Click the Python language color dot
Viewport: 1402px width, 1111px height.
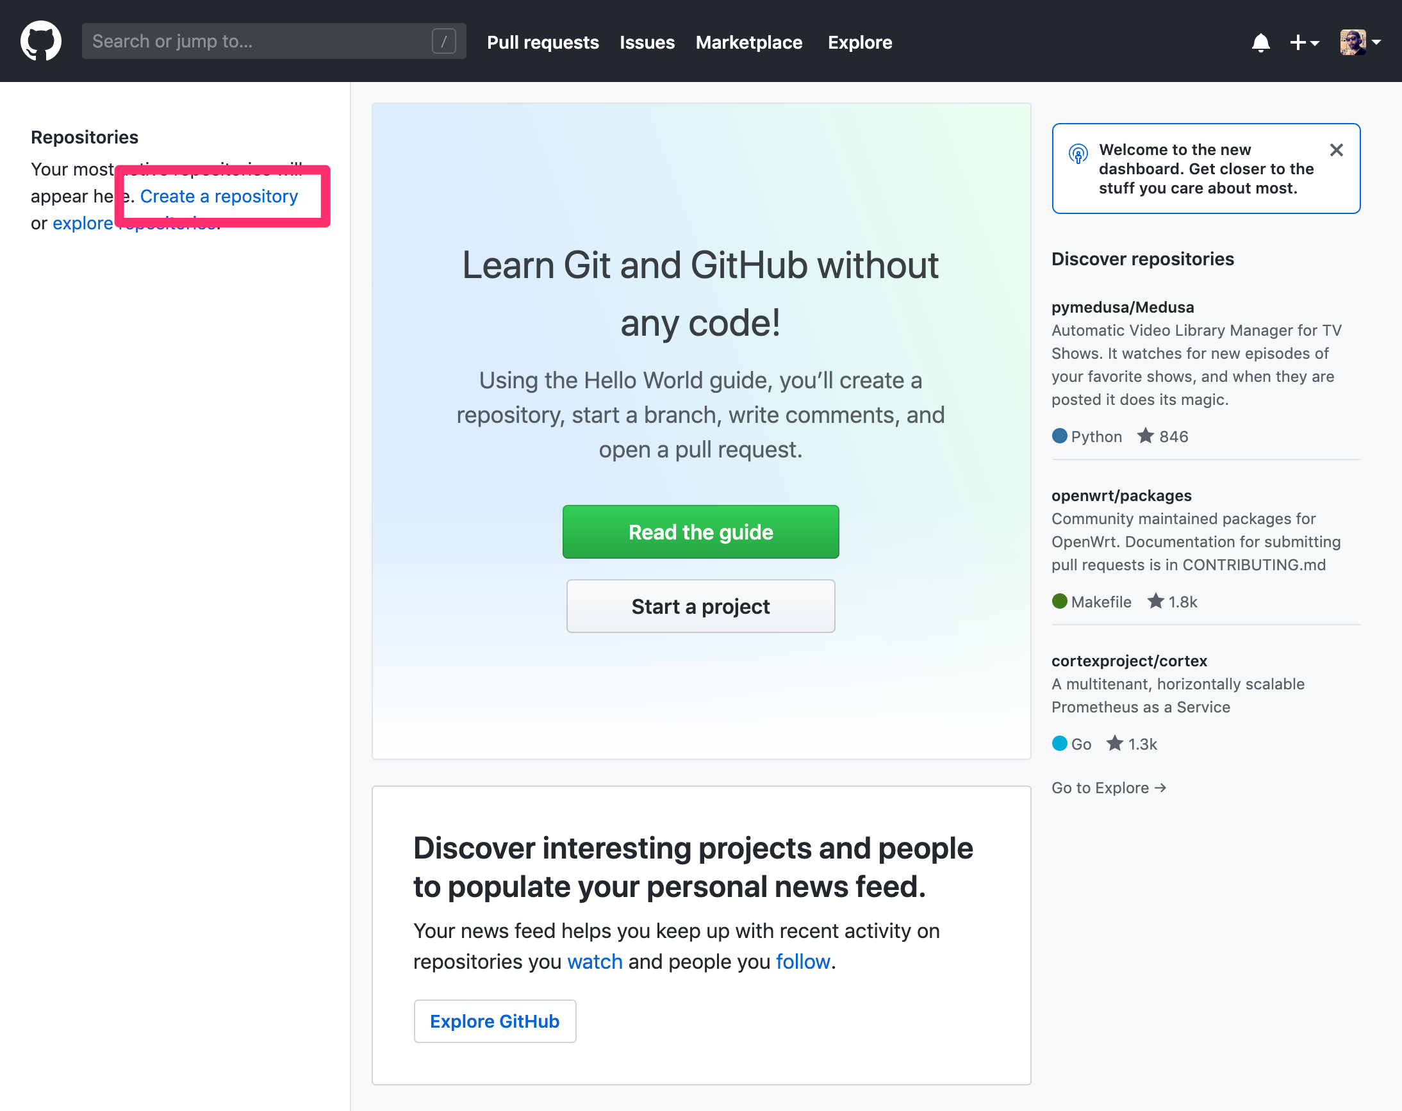point(1059,436)
